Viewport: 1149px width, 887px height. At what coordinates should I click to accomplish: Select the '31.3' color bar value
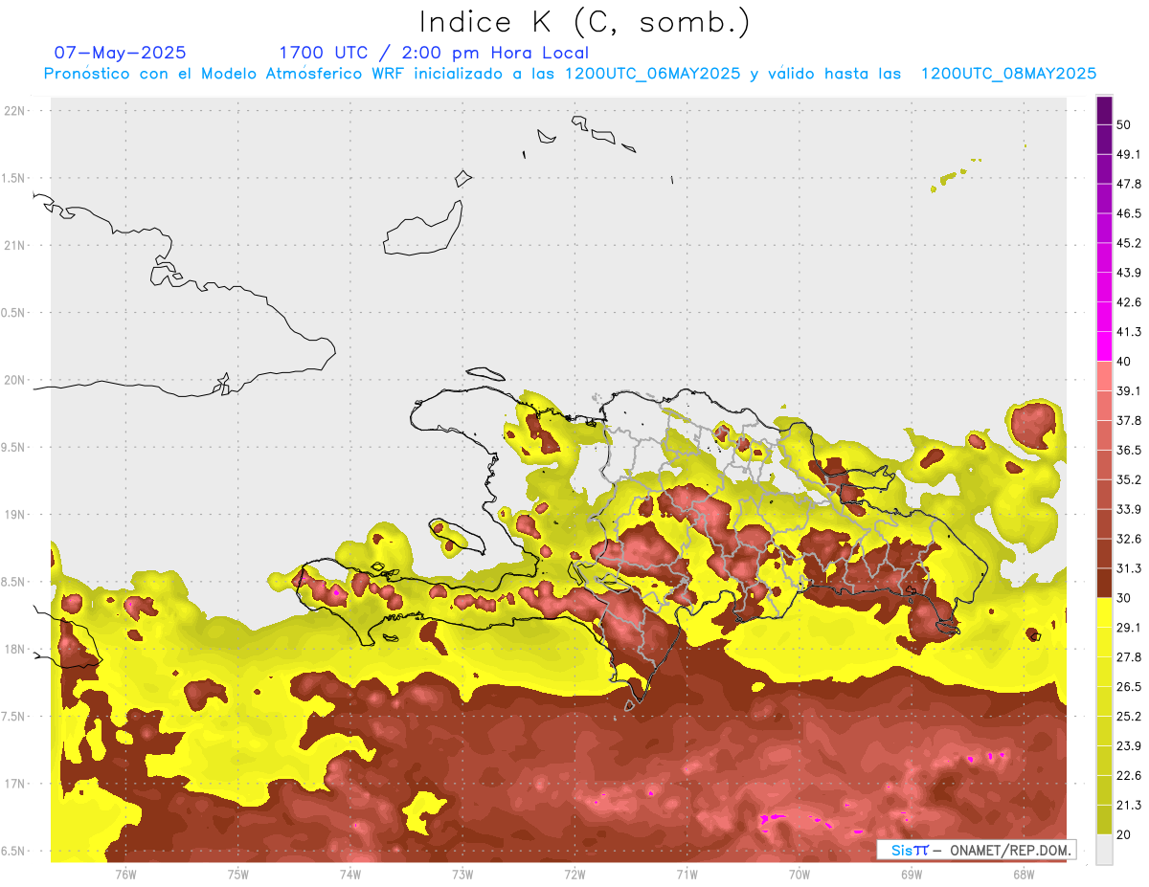[1129, 568]
